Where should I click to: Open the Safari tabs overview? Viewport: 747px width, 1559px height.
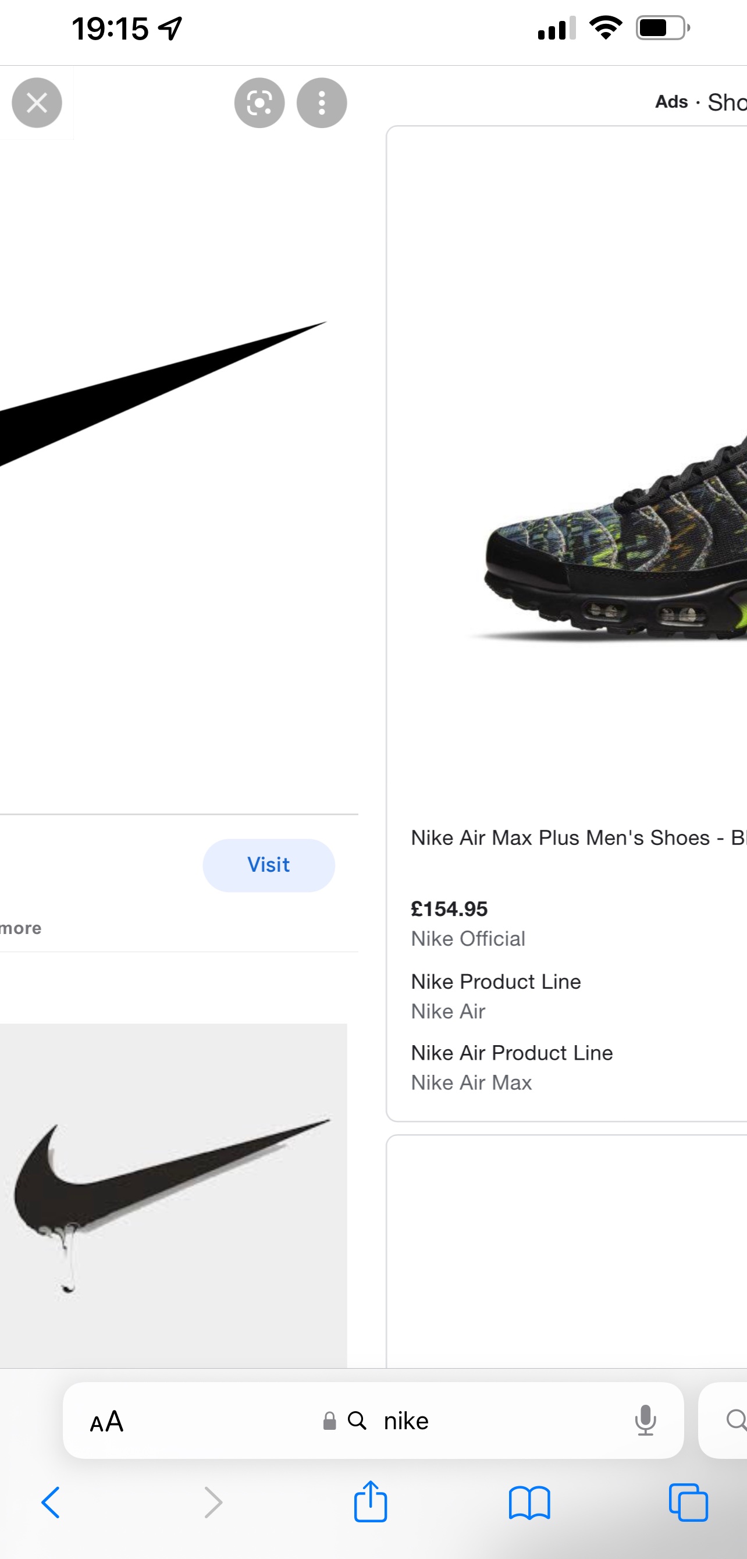click(x=688, y=1503)
